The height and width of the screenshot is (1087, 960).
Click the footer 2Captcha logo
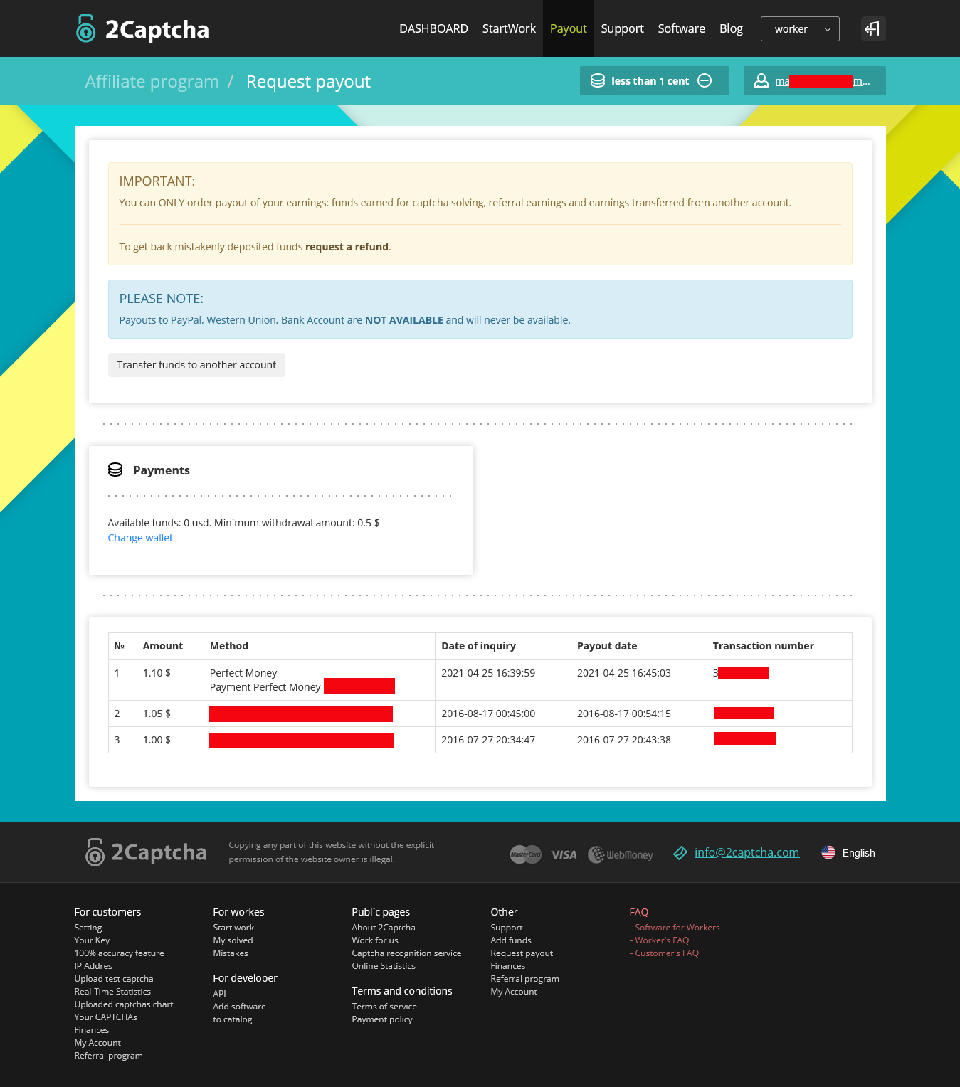pos(146,852)
